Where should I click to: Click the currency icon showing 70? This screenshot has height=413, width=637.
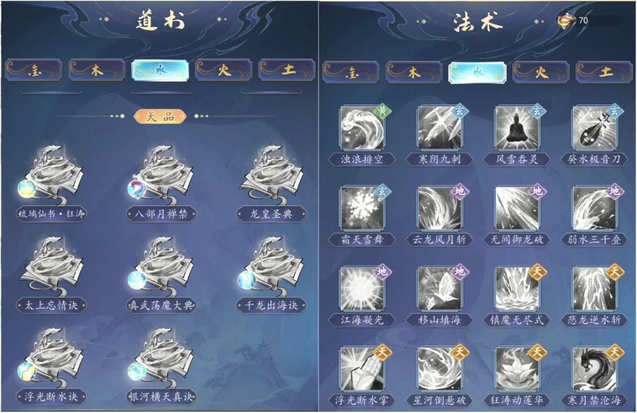point(566,20)
